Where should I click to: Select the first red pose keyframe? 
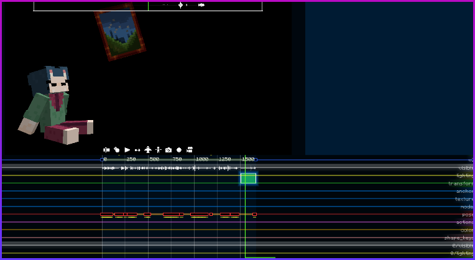click(107, 214)
